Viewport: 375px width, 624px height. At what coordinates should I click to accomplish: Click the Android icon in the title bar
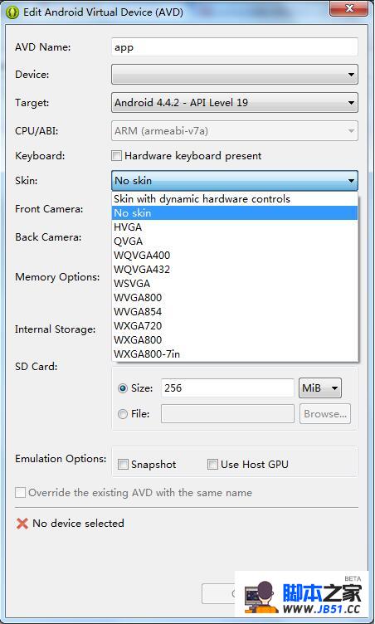(13, 12)
